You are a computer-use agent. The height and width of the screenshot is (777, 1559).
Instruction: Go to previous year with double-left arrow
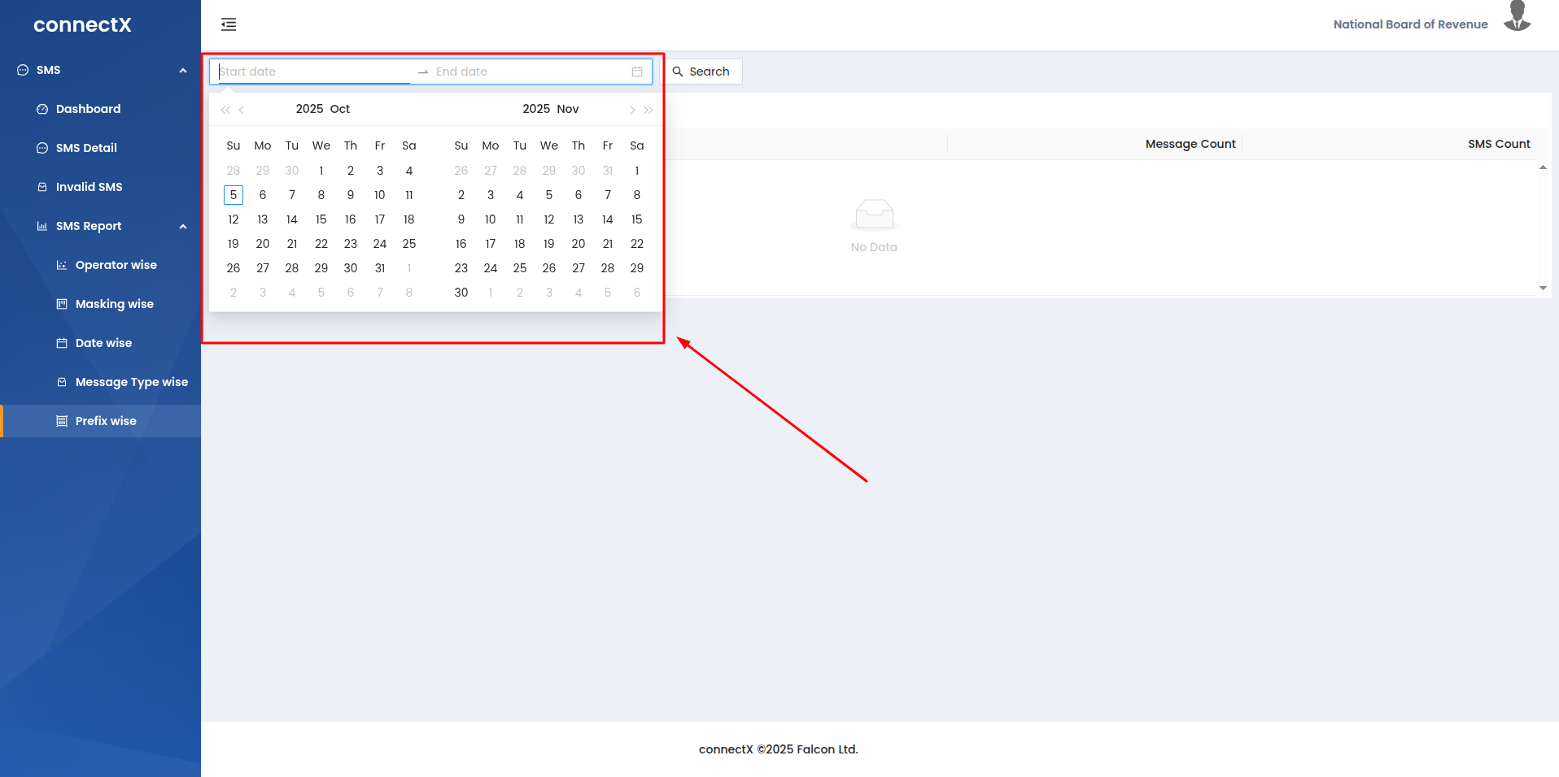pos(225,110)
